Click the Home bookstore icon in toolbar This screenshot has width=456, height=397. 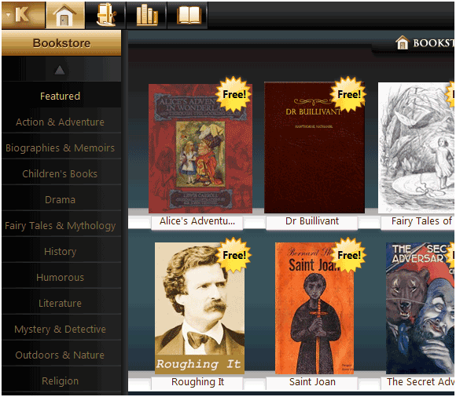(x=65, y=15)
